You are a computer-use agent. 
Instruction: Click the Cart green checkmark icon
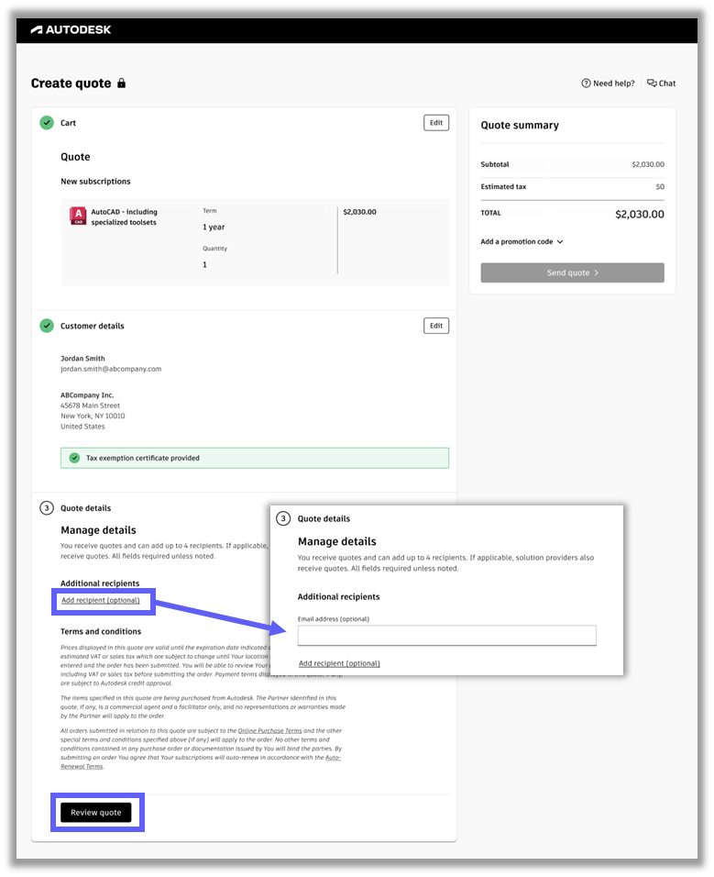pyautogui.click(x=47, y=123)
